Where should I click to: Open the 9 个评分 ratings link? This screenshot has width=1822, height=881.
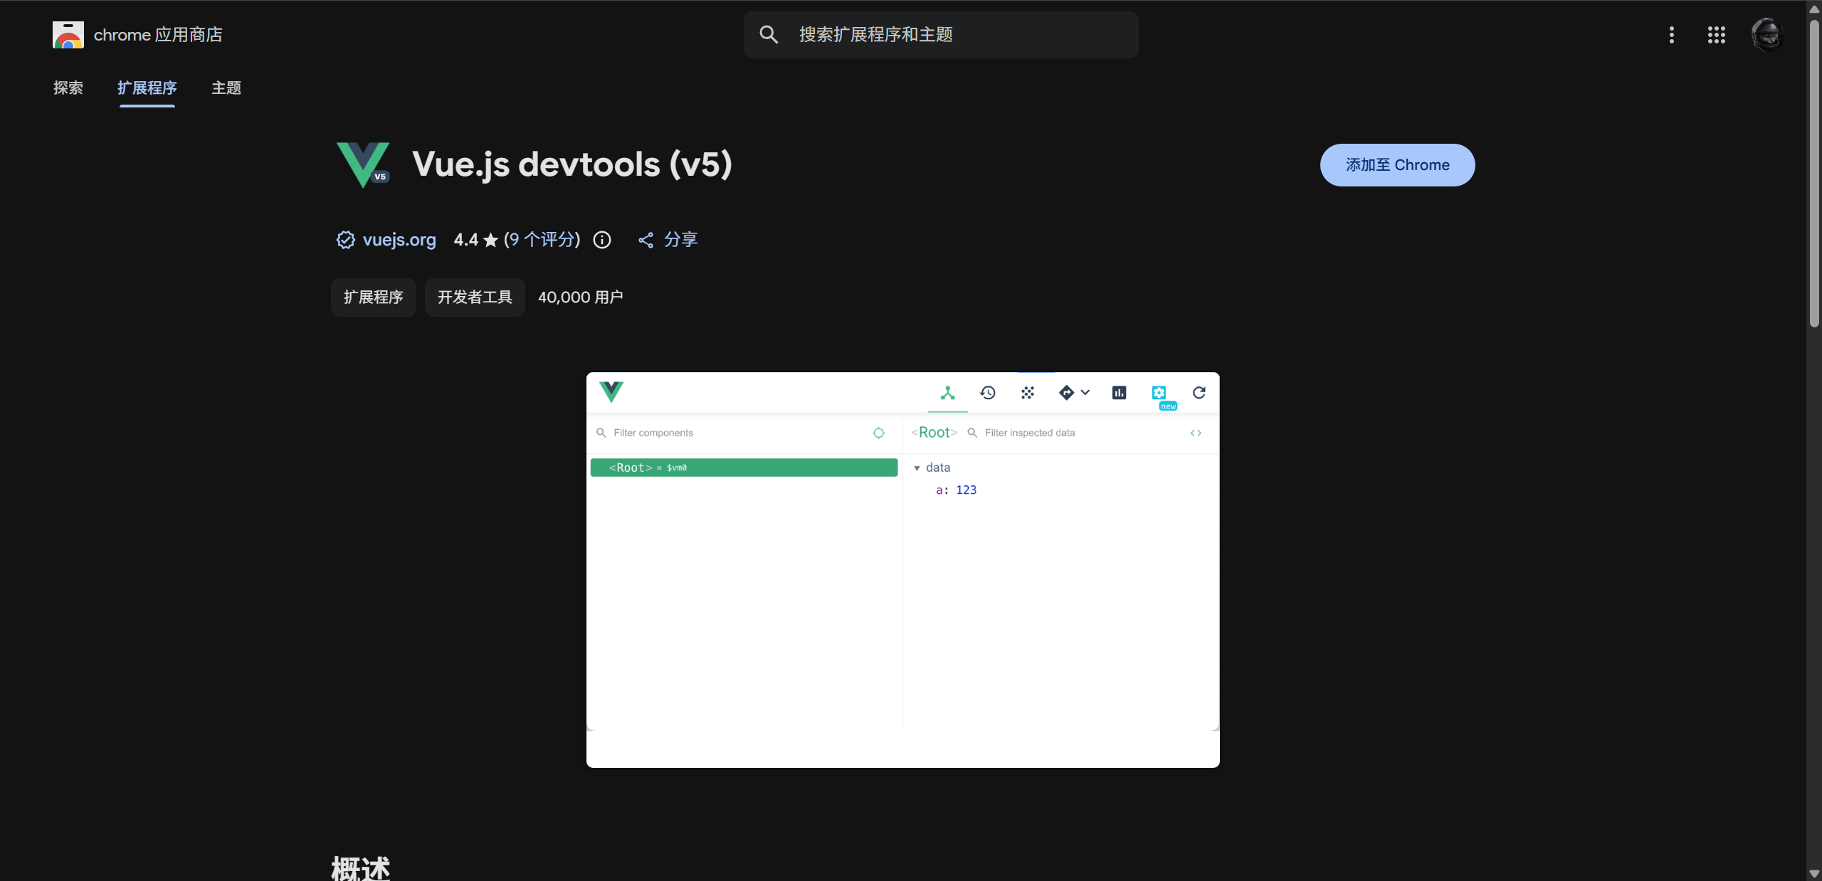(x=542, y=240)
